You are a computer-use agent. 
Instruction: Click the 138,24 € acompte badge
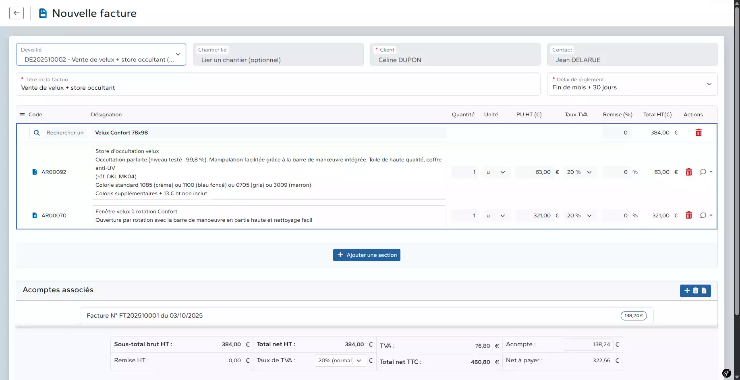[x=633, y=316]
